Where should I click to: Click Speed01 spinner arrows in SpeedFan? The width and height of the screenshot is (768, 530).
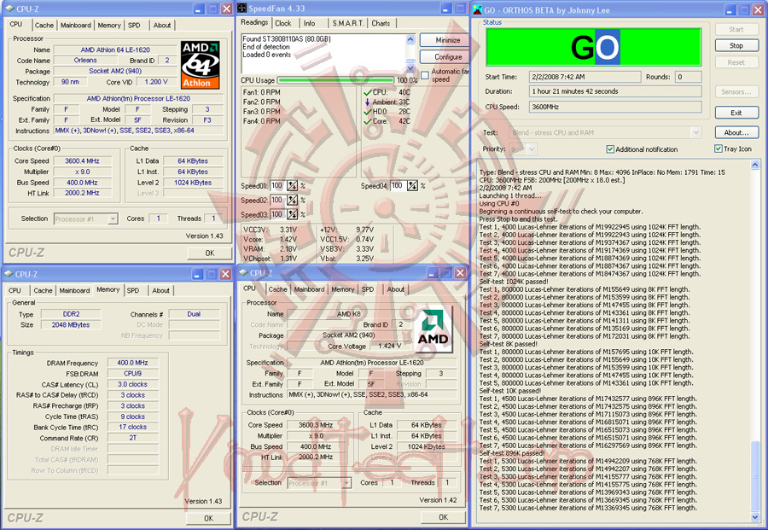click(292, 186)
